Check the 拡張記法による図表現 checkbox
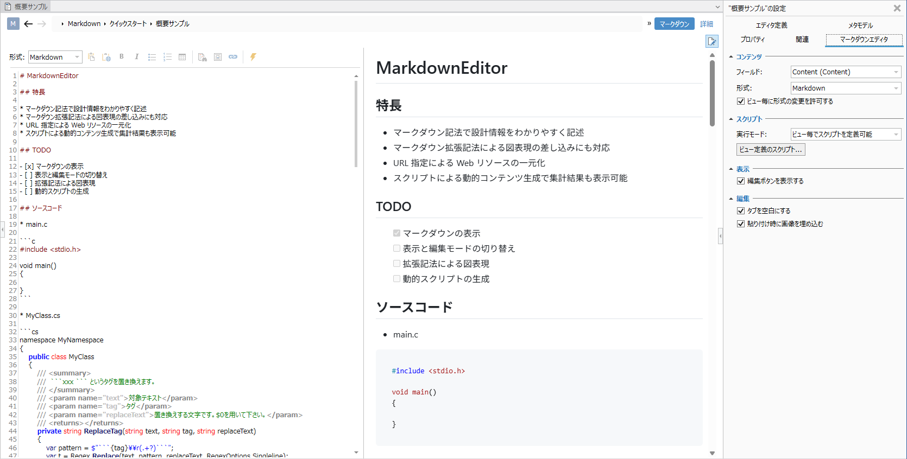This screenshot has width=907, height=459. point(396,264)
